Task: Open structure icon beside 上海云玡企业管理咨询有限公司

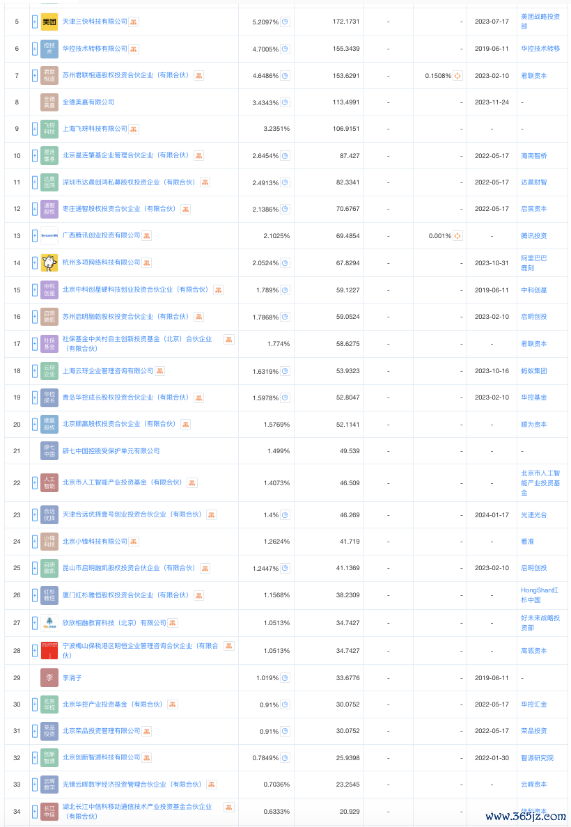Action: 159,371
